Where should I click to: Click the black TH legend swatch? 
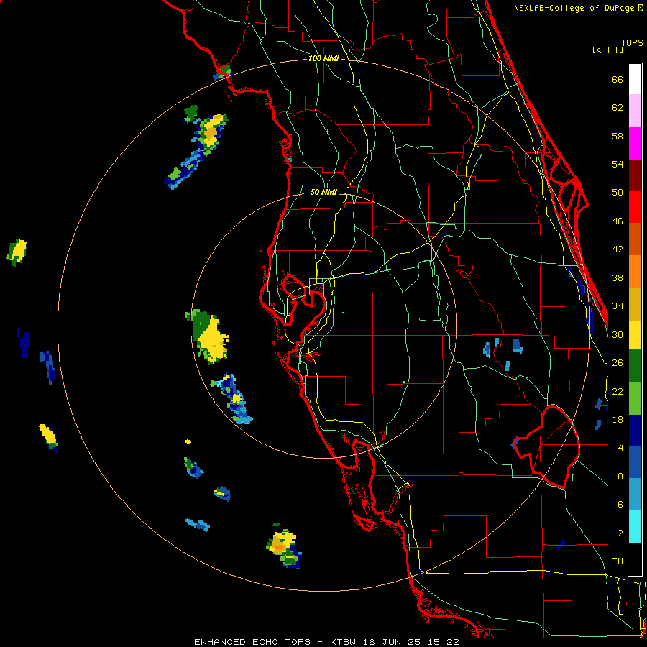[x=635, y=559]
